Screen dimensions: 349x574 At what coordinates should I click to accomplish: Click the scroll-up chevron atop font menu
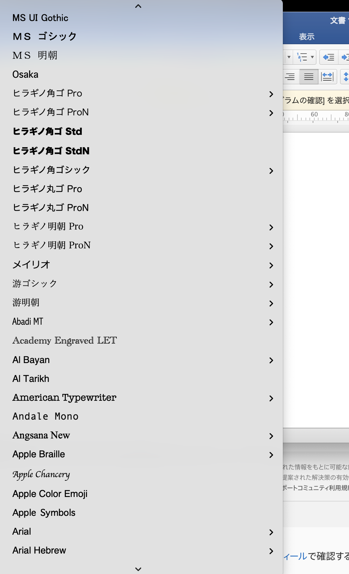point(138,6)
